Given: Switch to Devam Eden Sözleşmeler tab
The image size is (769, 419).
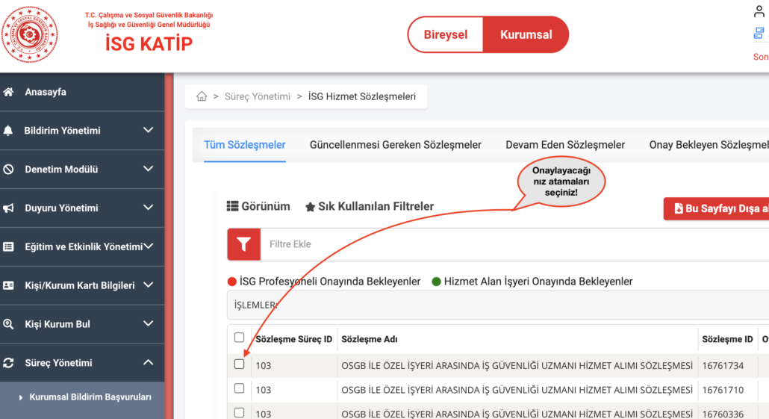Looking at the screenshot, I should [565, 145].
